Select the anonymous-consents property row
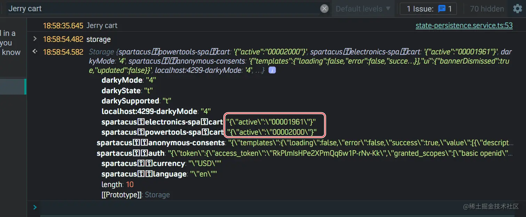 click(x=305, y=143)
